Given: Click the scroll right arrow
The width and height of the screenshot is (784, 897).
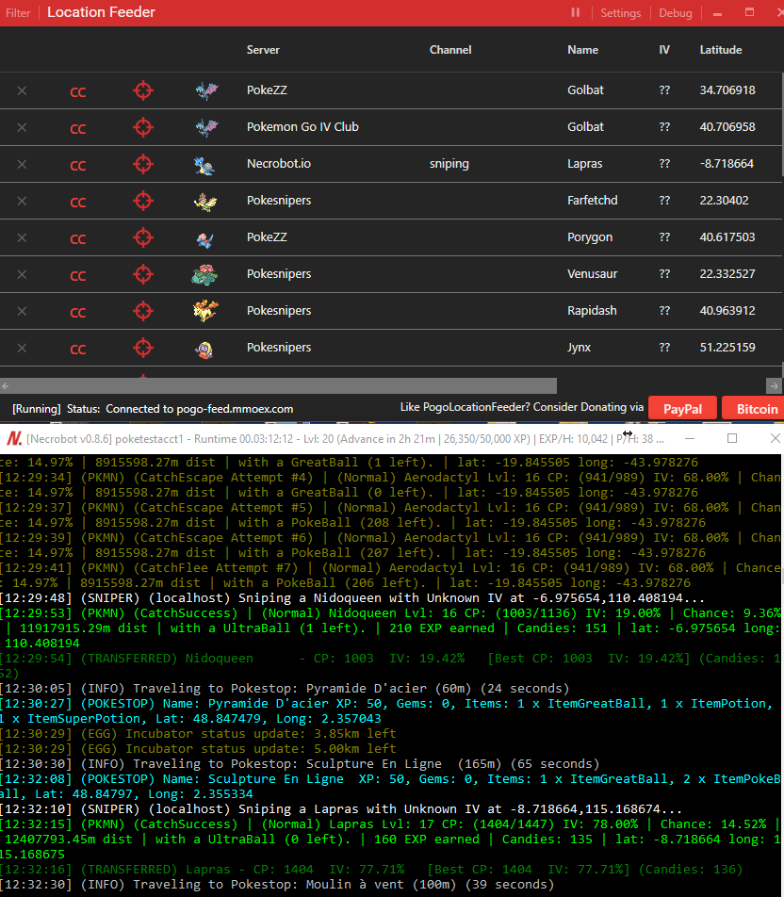Looking at the screenshot, I should click(774, 386).
